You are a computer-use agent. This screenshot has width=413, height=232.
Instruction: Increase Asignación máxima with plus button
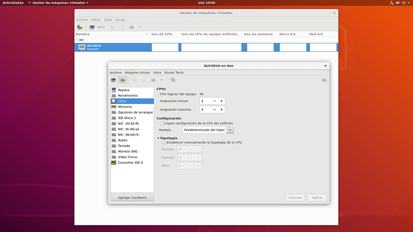coord(222,110)
